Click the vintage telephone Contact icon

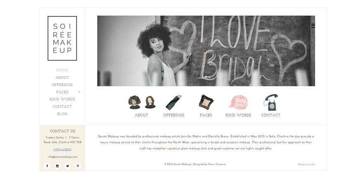coord(271,102)
